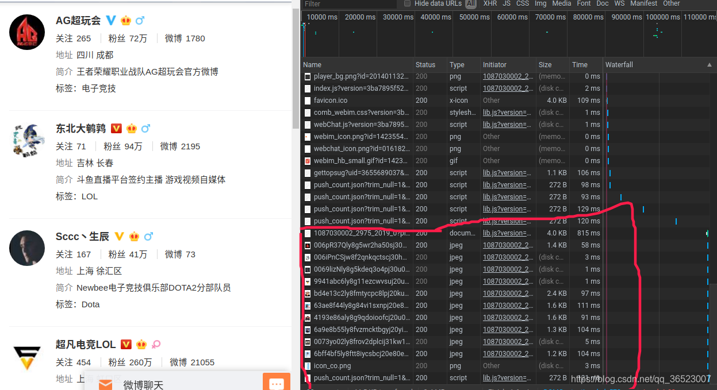Open AG超玩会's profile avatar

point(27,32)
